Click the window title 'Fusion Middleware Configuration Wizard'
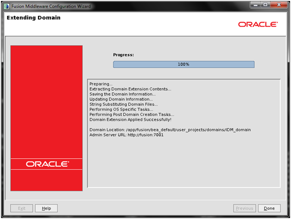 51,6
